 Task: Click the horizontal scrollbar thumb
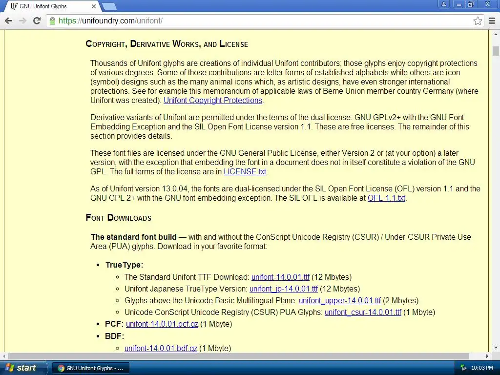coord(238,356)
